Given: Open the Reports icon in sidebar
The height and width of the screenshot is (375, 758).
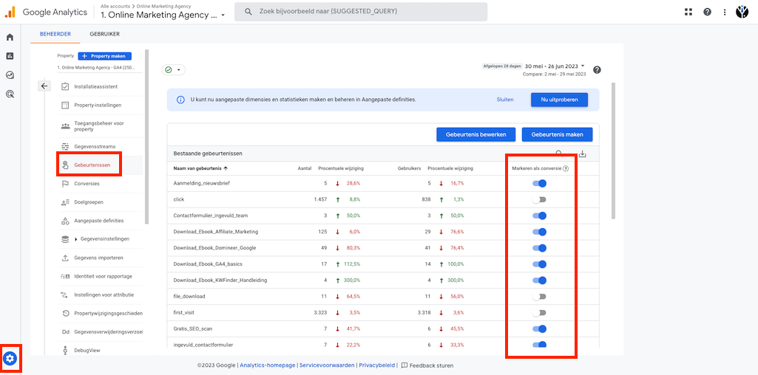Looking at the screenshot, I should tap(10, 55).
